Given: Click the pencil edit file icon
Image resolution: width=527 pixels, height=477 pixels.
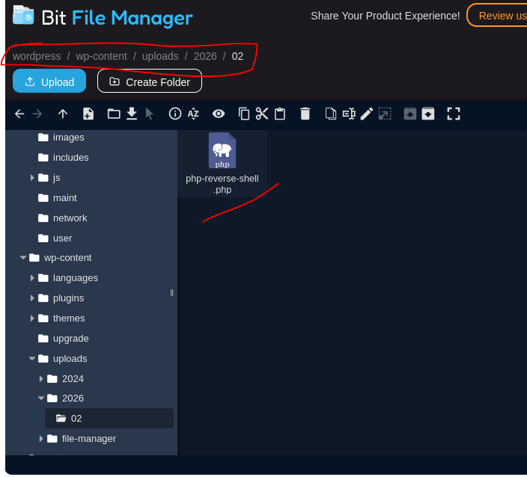Looking at the screenshot, I should click(x=366, y=114).
